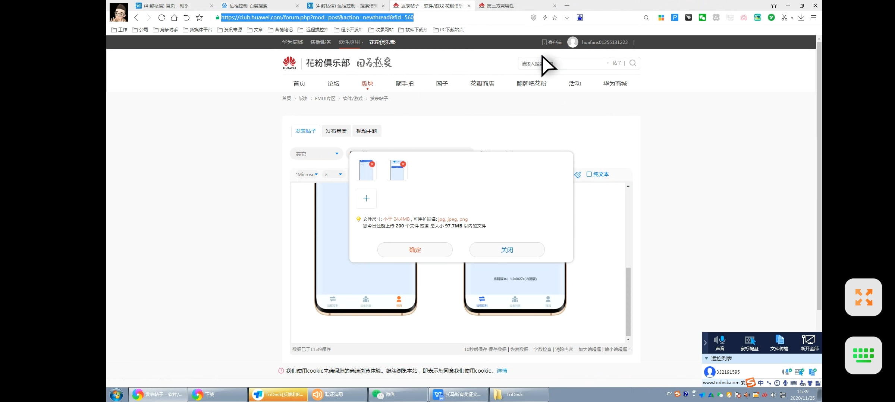
Task: Click the forum search magnifier icon
Action: coord(633,63)
